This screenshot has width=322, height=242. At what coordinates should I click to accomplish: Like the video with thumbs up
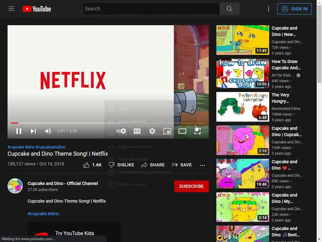[92, 165]
